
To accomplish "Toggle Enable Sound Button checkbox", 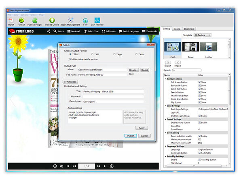I will [199, 122].
